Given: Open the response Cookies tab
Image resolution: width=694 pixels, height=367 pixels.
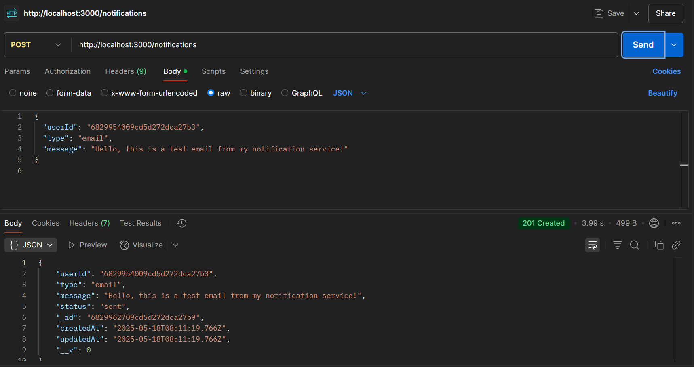Looking at the screenshot, I should click(46, 223).
